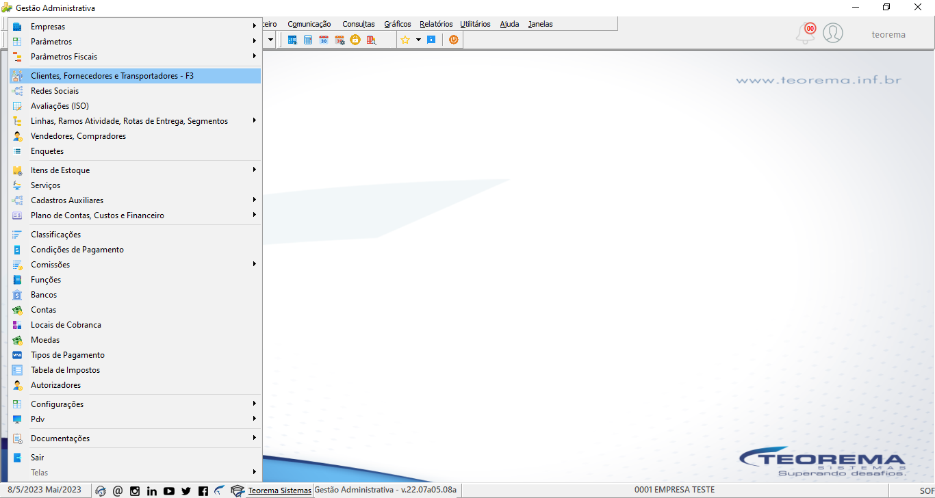Select Clientes, Fornecedores e Transportadores - F3
935x498 pixels.
135,76
